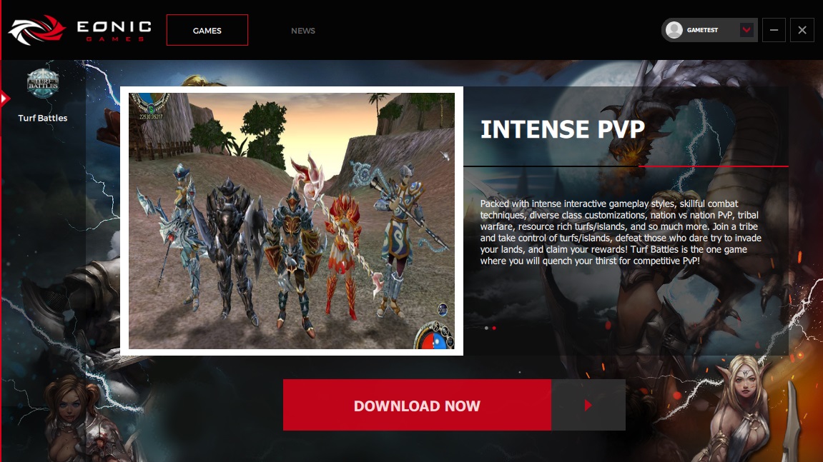This screenshot has height=462, width=823.
Task: Open the Games tab
Action: (207, 31)
